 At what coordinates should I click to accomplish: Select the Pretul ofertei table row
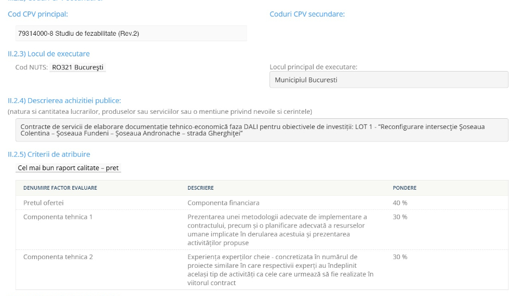click(262, 203)
